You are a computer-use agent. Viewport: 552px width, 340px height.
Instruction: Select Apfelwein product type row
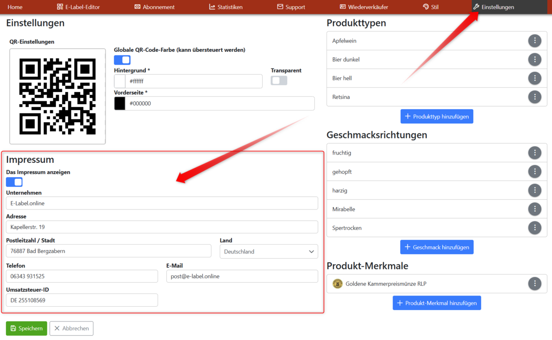[437, 41]
